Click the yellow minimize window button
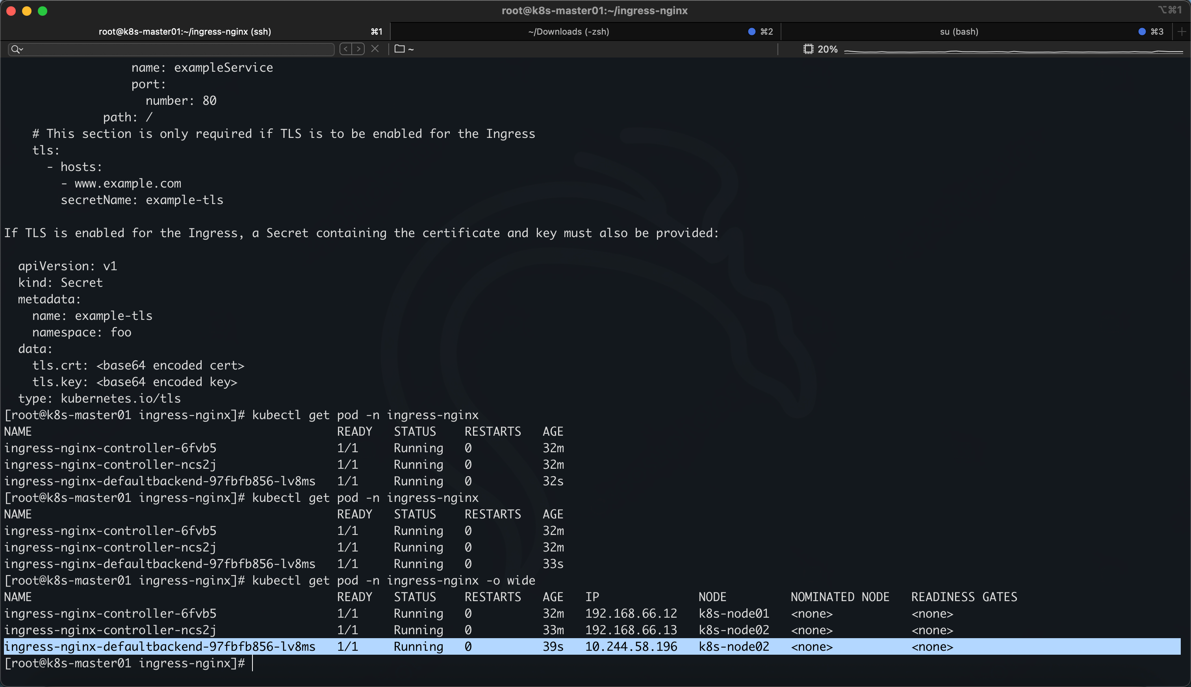Viewport: 1191px width, 687px height. (27, 11)
